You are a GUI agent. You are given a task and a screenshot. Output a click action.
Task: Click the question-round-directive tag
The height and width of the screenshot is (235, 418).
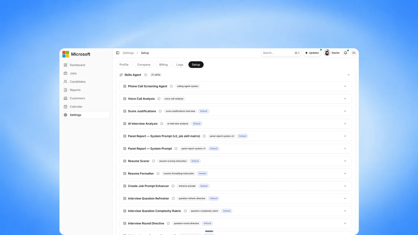(186, 224)
